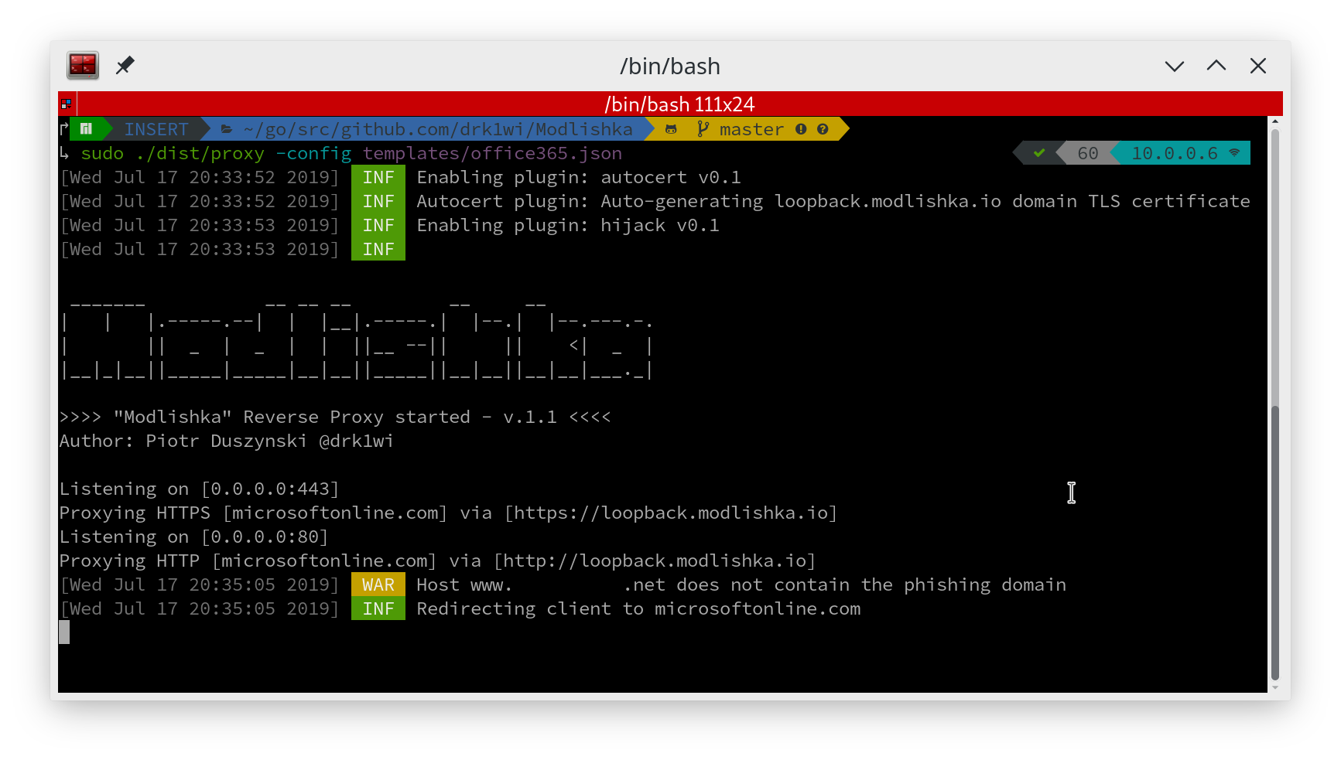Screen dimensions: 1341x760
Task: Close the /bin/bash window
Action: point(1258,66)
